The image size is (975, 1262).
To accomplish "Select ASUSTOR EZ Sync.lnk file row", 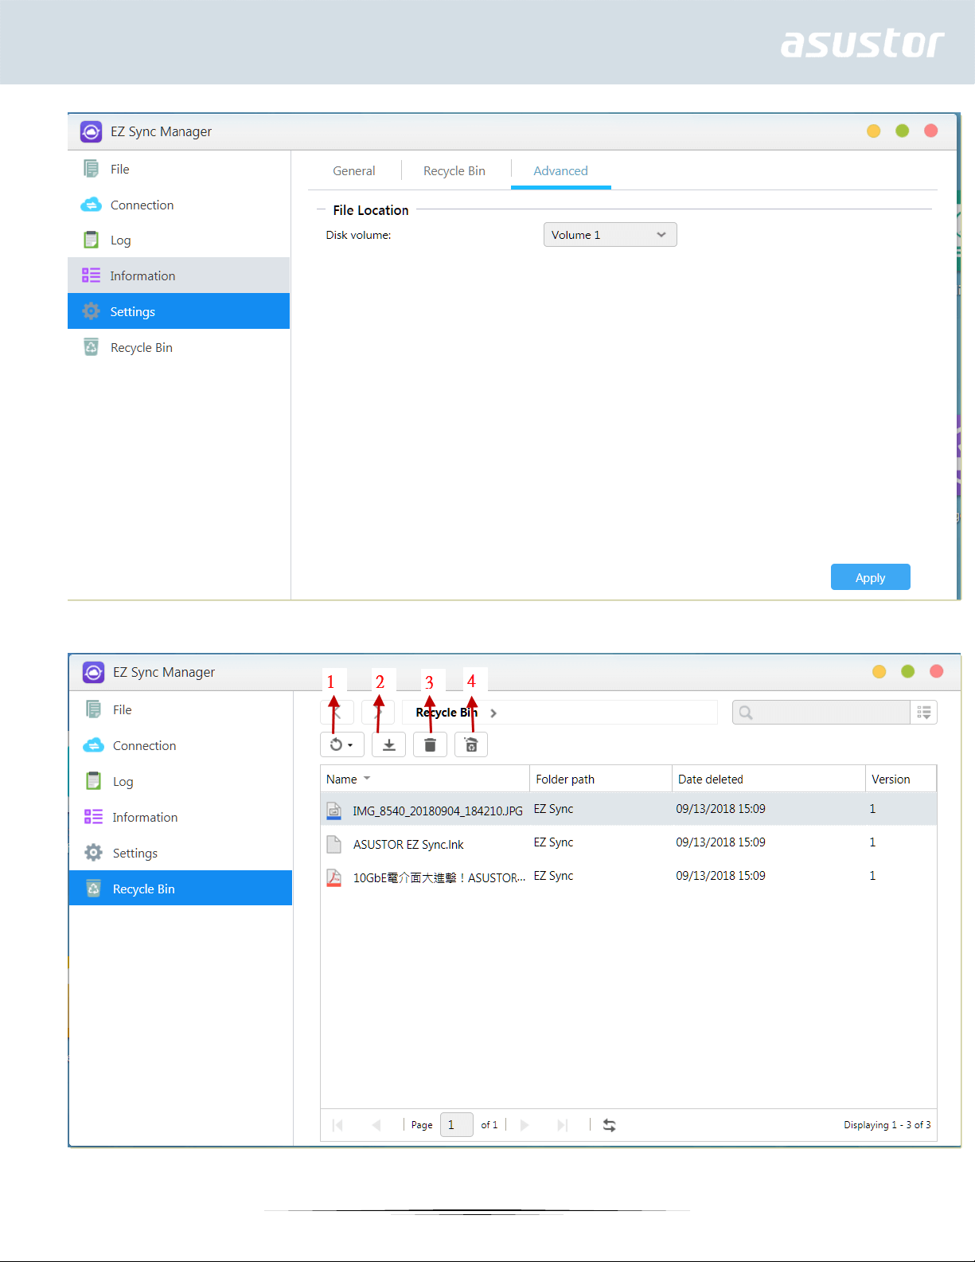I will (629, 842).
